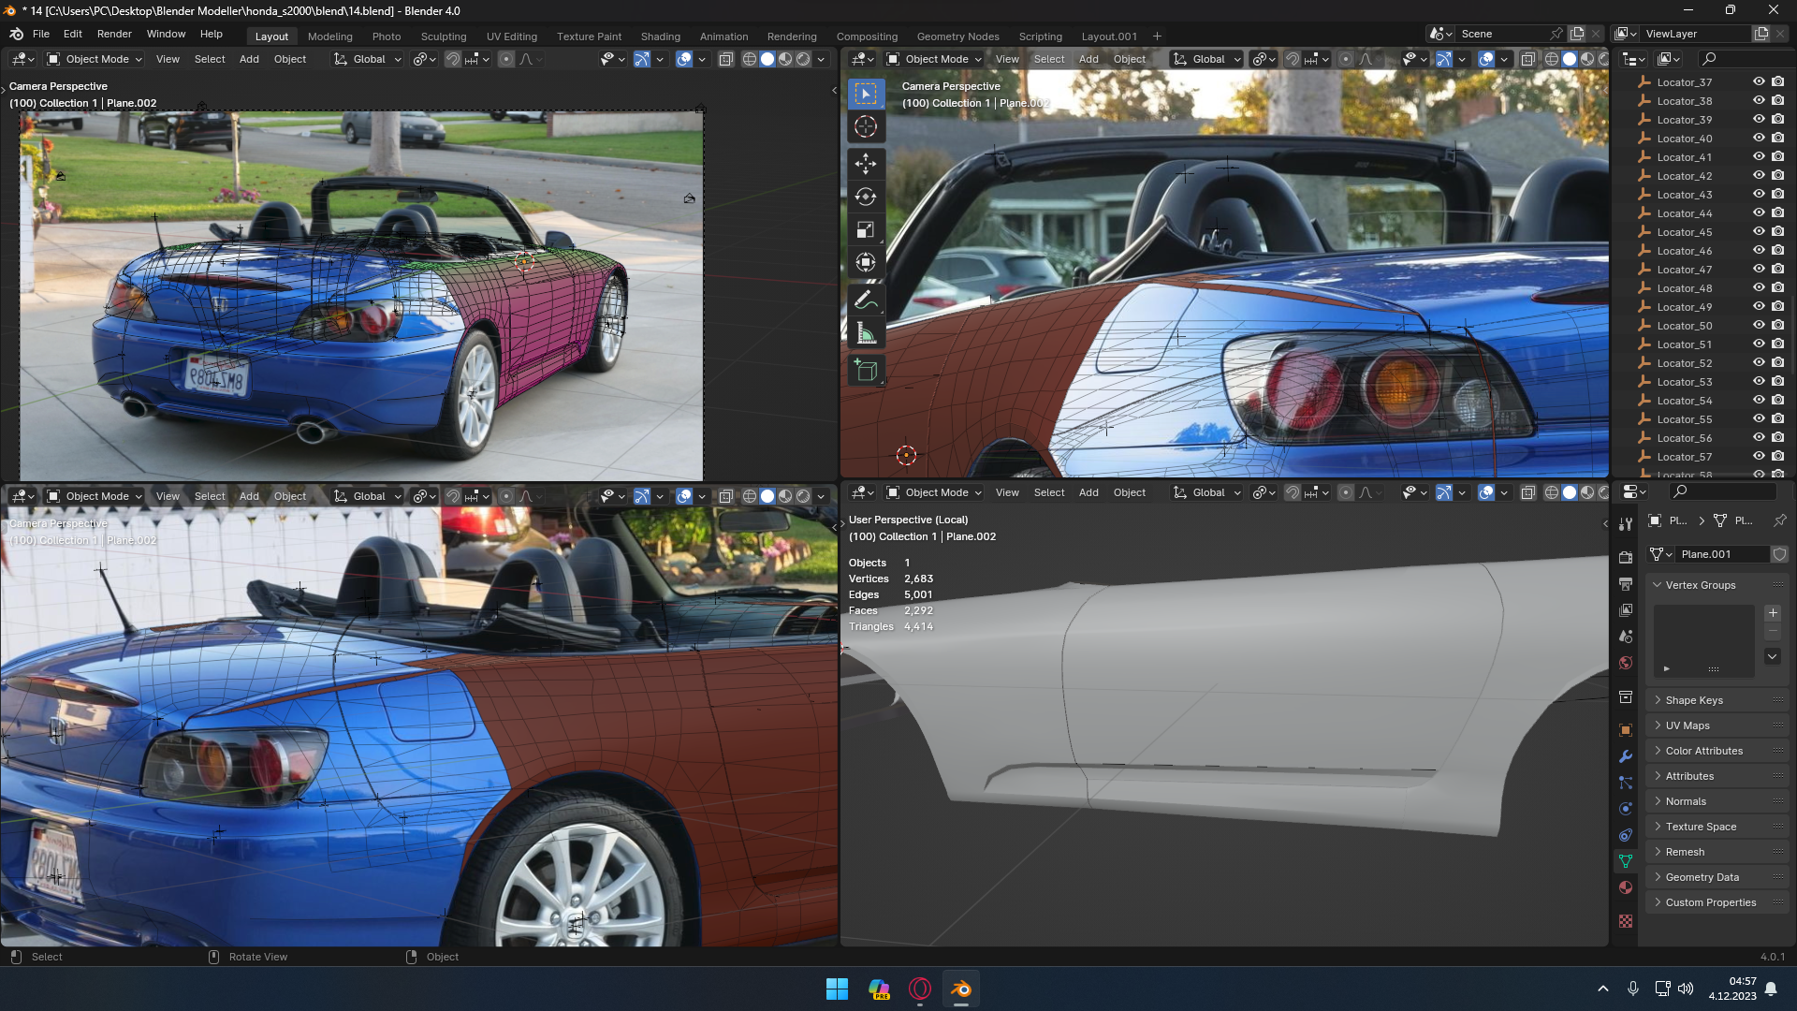
Task: Open the Material properties tab
Action: click(x=1626, y=887)
